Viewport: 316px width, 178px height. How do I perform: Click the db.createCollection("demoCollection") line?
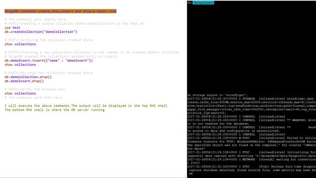40,32
